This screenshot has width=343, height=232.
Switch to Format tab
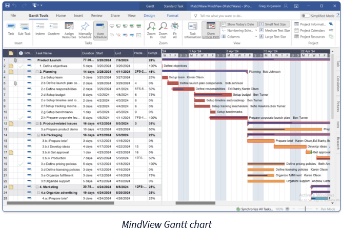(173, 15)
